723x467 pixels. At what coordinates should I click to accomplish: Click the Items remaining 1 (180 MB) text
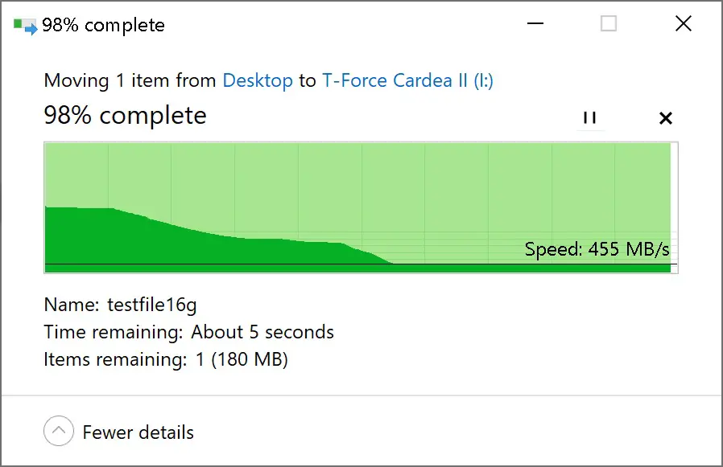(x=166, y=359)
